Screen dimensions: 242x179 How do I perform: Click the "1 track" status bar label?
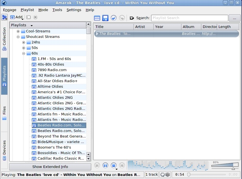(152, 175)
